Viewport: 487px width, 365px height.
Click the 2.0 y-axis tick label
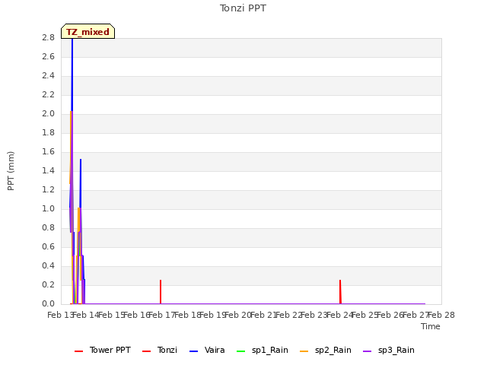click(48, 113)
